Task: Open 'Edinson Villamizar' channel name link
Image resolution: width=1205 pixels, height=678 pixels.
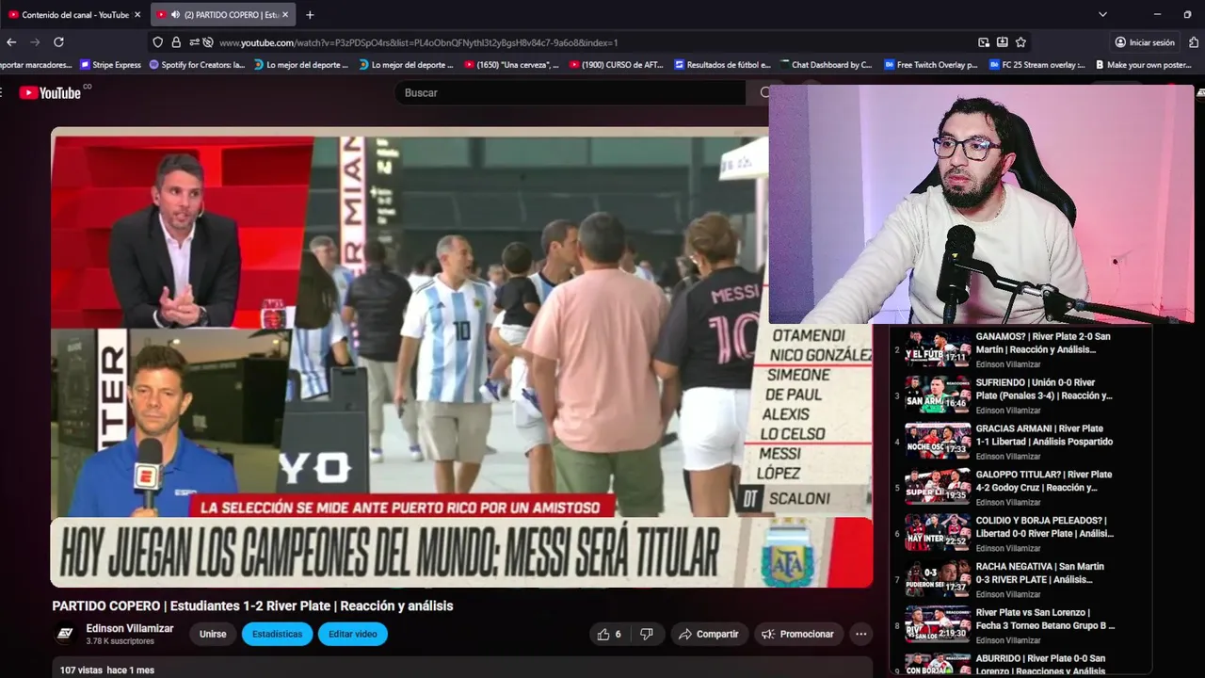Action: [x=130, y=628]
